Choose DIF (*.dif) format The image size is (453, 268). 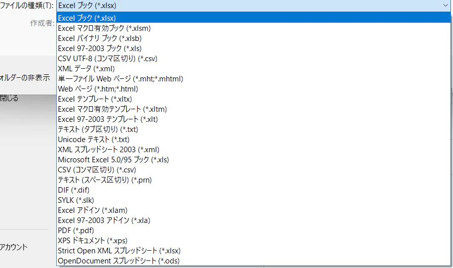pos(253,190)
